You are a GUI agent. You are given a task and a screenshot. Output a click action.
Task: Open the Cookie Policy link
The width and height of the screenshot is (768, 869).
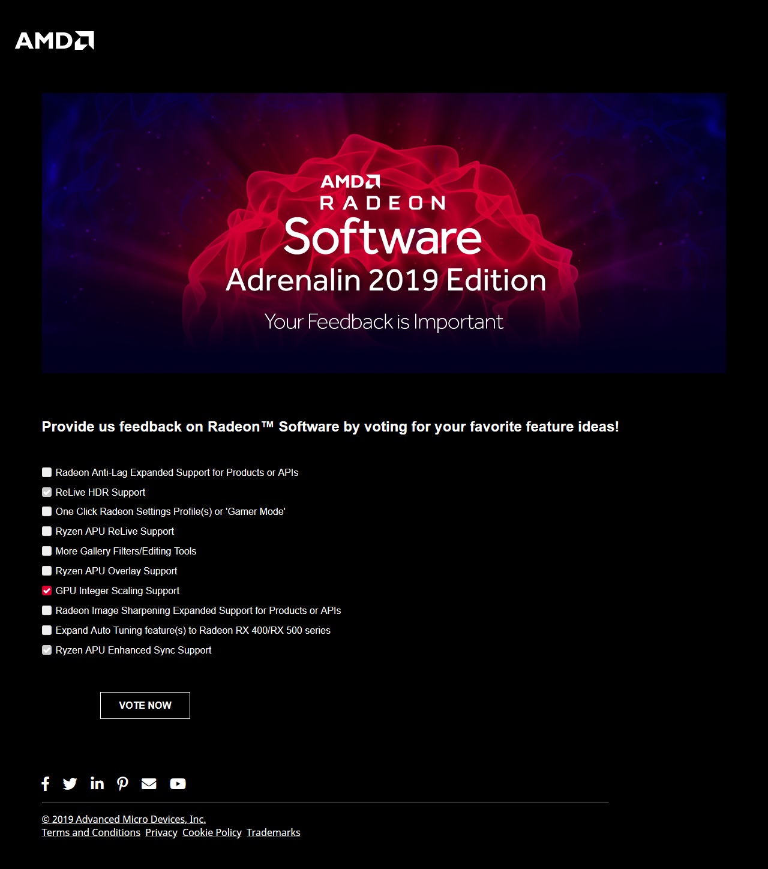212,832
